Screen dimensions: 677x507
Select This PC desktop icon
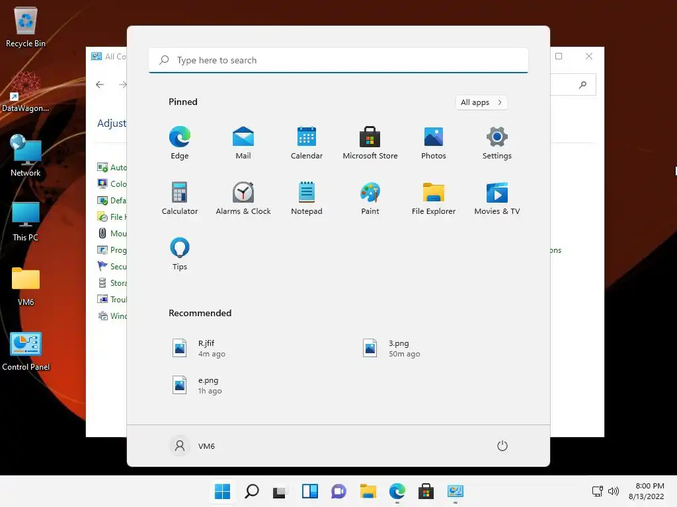point(26,220)
